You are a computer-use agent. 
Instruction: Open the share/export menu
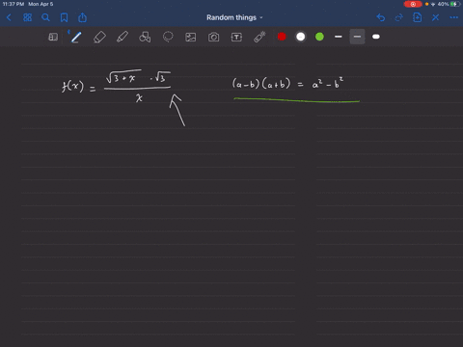pyautogui.click(x=83, y=17)
